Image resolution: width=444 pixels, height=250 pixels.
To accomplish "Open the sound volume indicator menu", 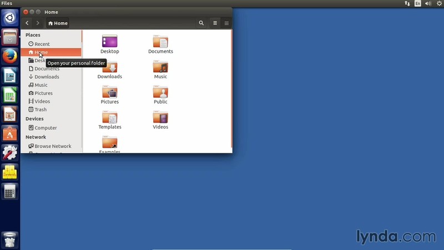I will click(x=428, y=3).
